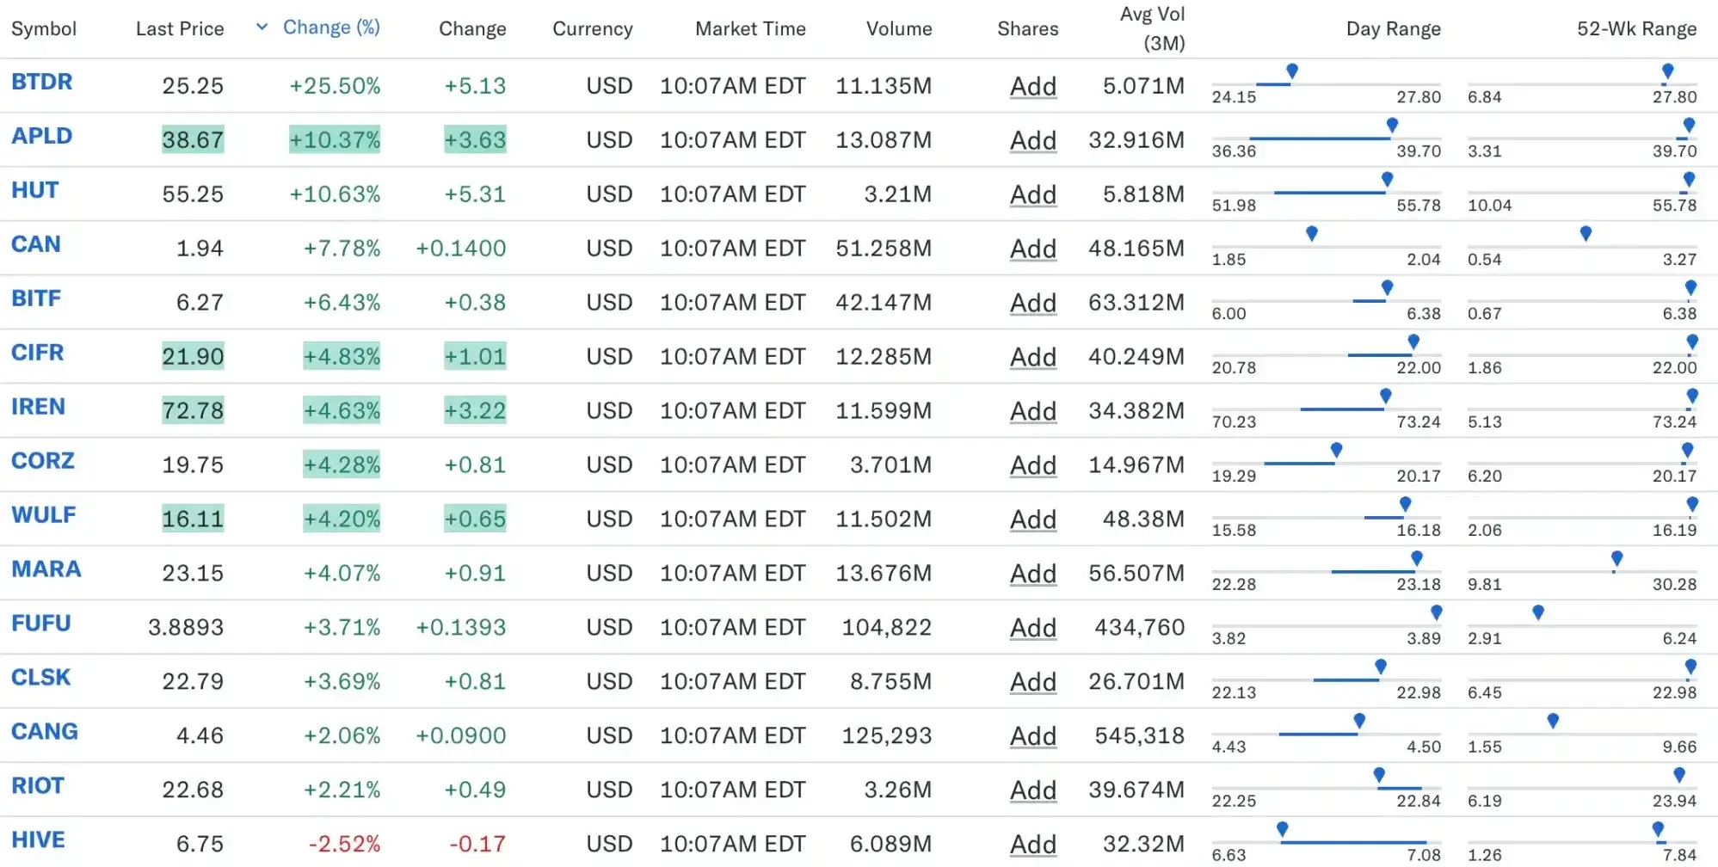This screenshot has height=867, width=1718.
Task: Sort table by Change (%) column header
Action: coord(331,28)
